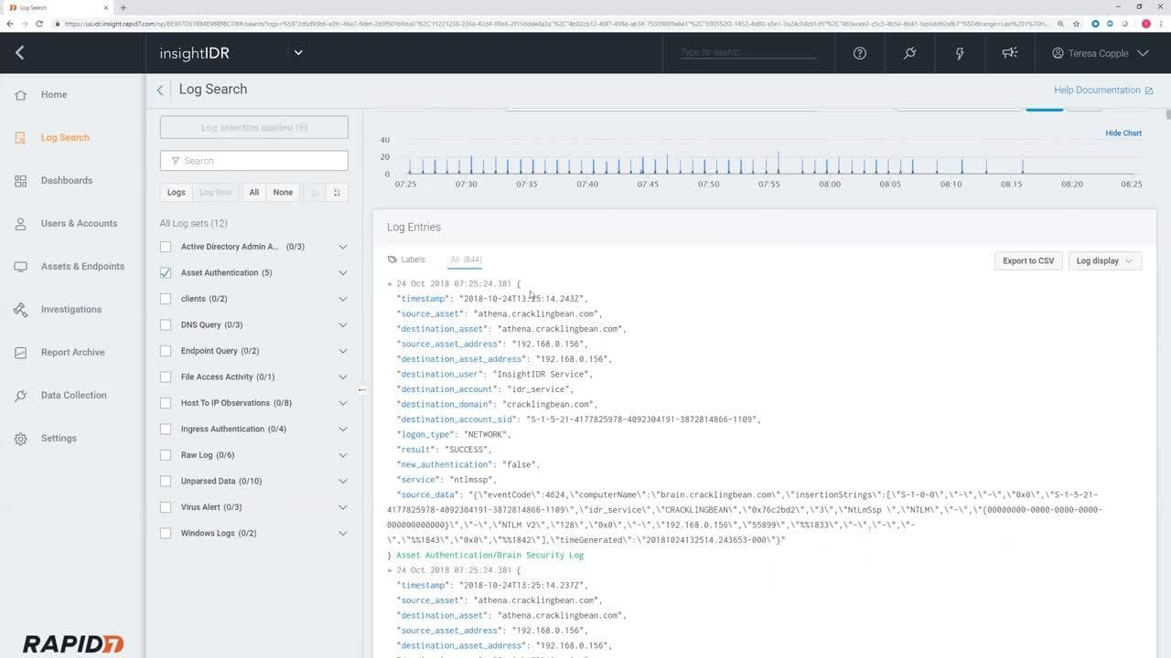Open the Log display dropdown
Image resolution: width=1171 pixels, height=658 pixels.
click(1105, 260)
